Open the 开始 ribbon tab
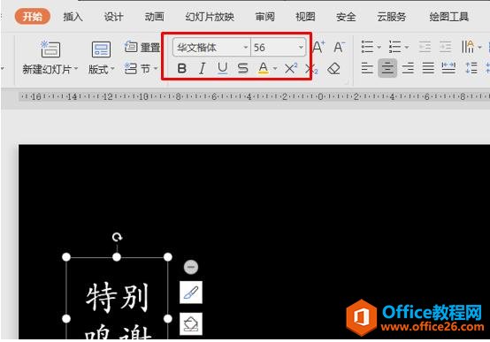Image resolution: width=490 pixels, height=342 pixels. [x=33, y=16]
